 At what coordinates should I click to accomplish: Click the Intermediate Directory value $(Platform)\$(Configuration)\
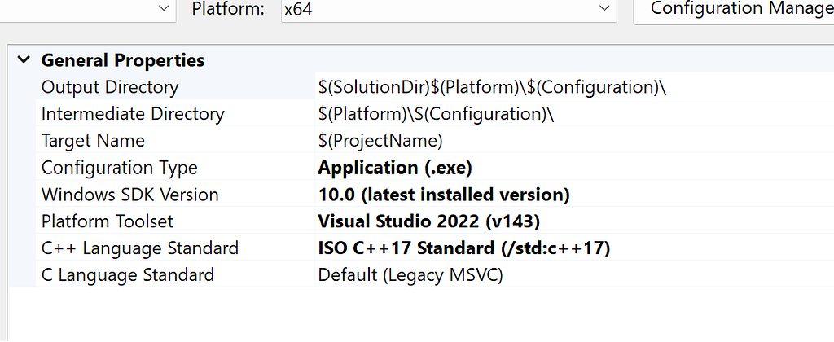[x=436, y=114]
